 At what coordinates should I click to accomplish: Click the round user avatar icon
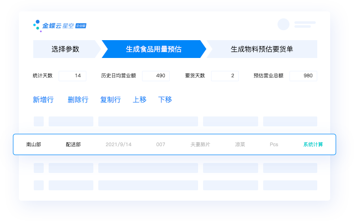pos(283,24)
